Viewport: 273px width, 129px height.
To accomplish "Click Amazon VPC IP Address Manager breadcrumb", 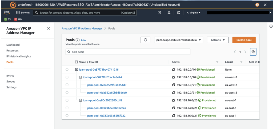I will click(82, 28).
